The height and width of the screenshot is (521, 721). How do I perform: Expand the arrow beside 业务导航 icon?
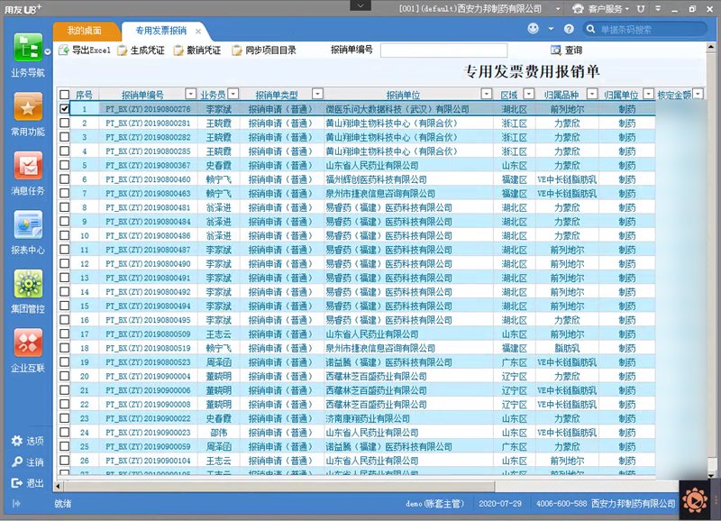pyautogui.click(x=48, y=52)
